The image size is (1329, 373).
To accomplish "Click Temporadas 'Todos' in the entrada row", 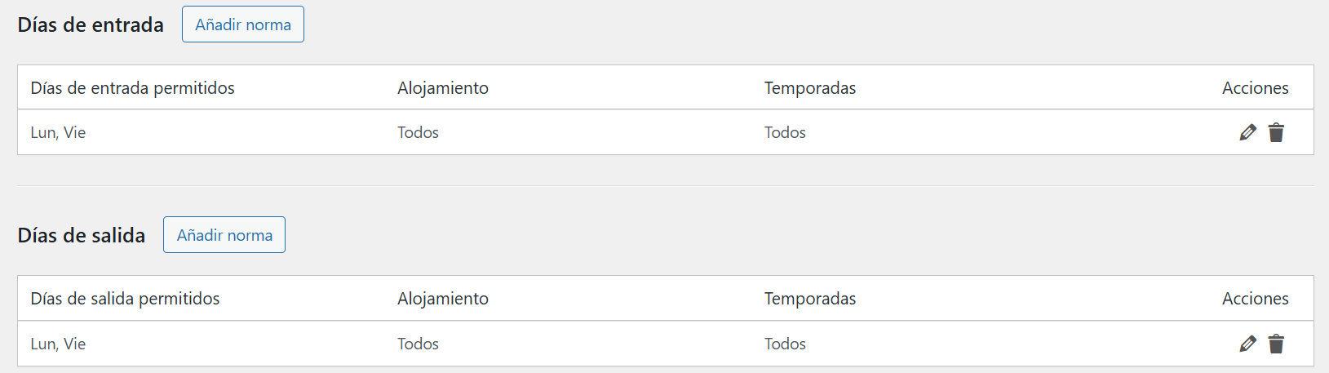I will coord(785,132).
